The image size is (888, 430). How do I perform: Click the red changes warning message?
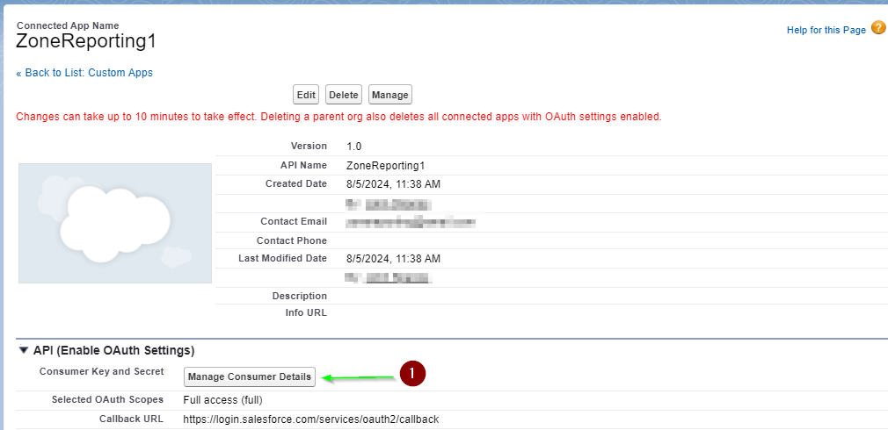coord(338,118)
